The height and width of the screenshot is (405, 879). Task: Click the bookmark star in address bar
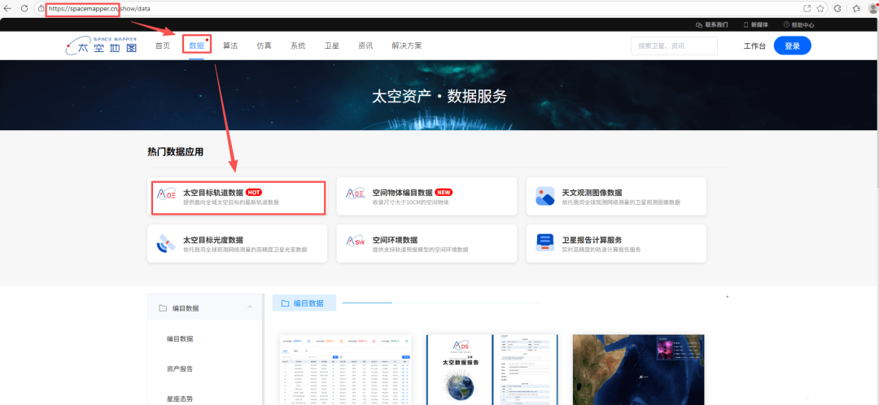[821, 8]
